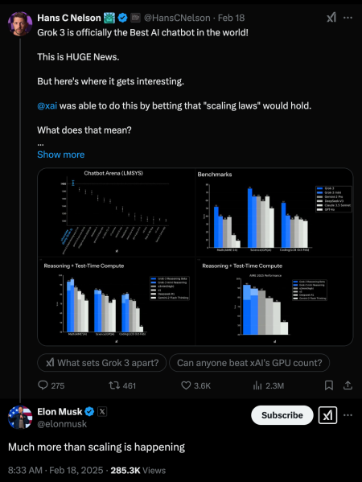Open replies on Hans C Nelson's post
Screen dimensions: 362x482
(x=51, y=385)
